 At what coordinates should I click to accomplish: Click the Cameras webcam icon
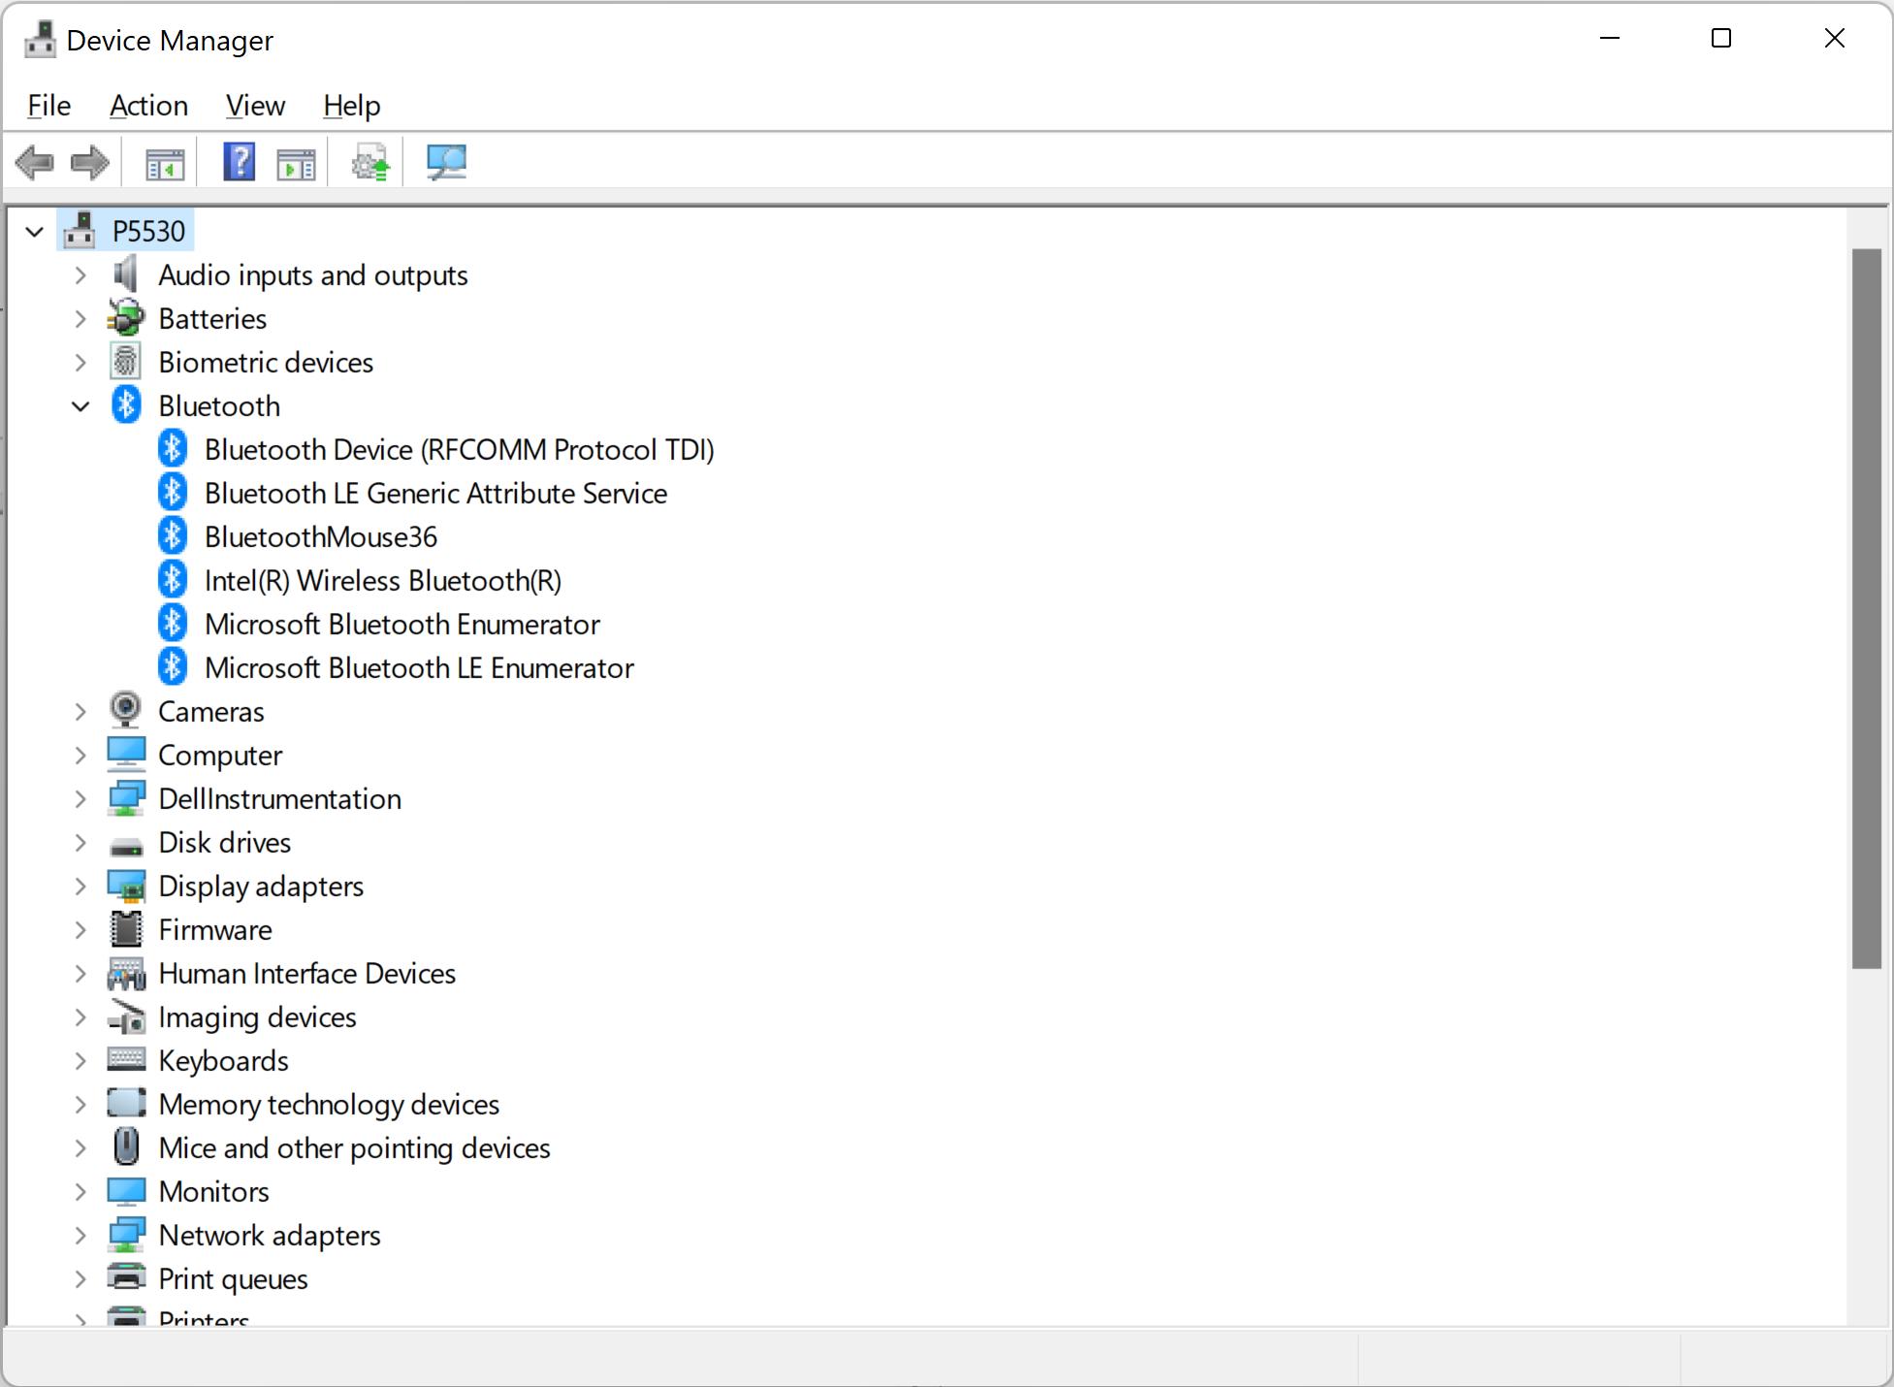[x=126, y=711]
